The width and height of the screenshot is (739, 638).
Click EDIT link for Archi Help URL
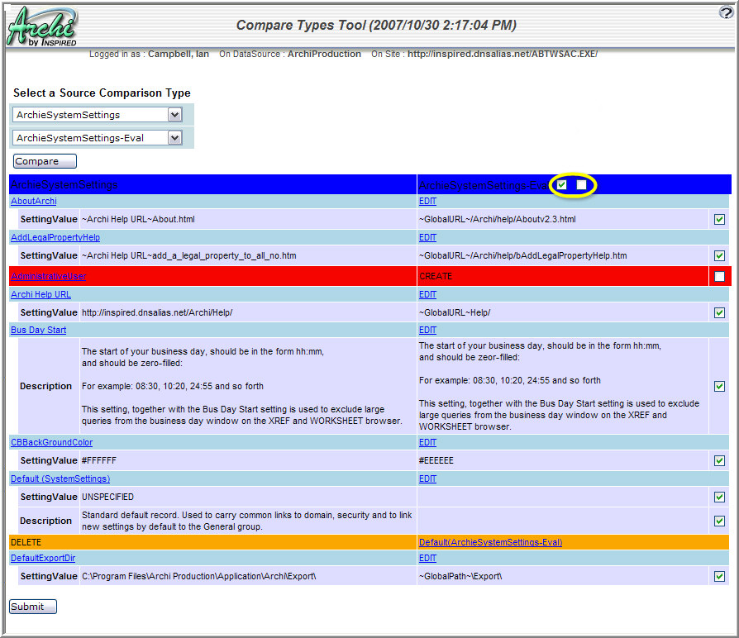pos(427,294)
